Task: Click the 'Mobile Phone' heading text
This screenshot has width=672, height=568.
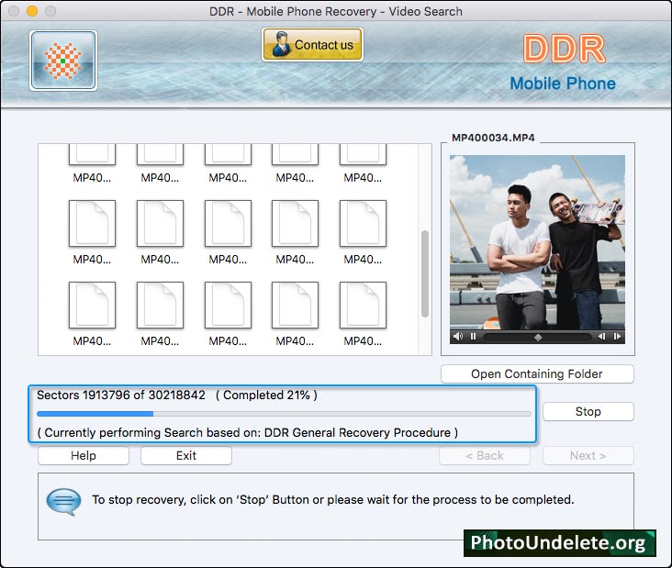Action: [x=563, y=84]
